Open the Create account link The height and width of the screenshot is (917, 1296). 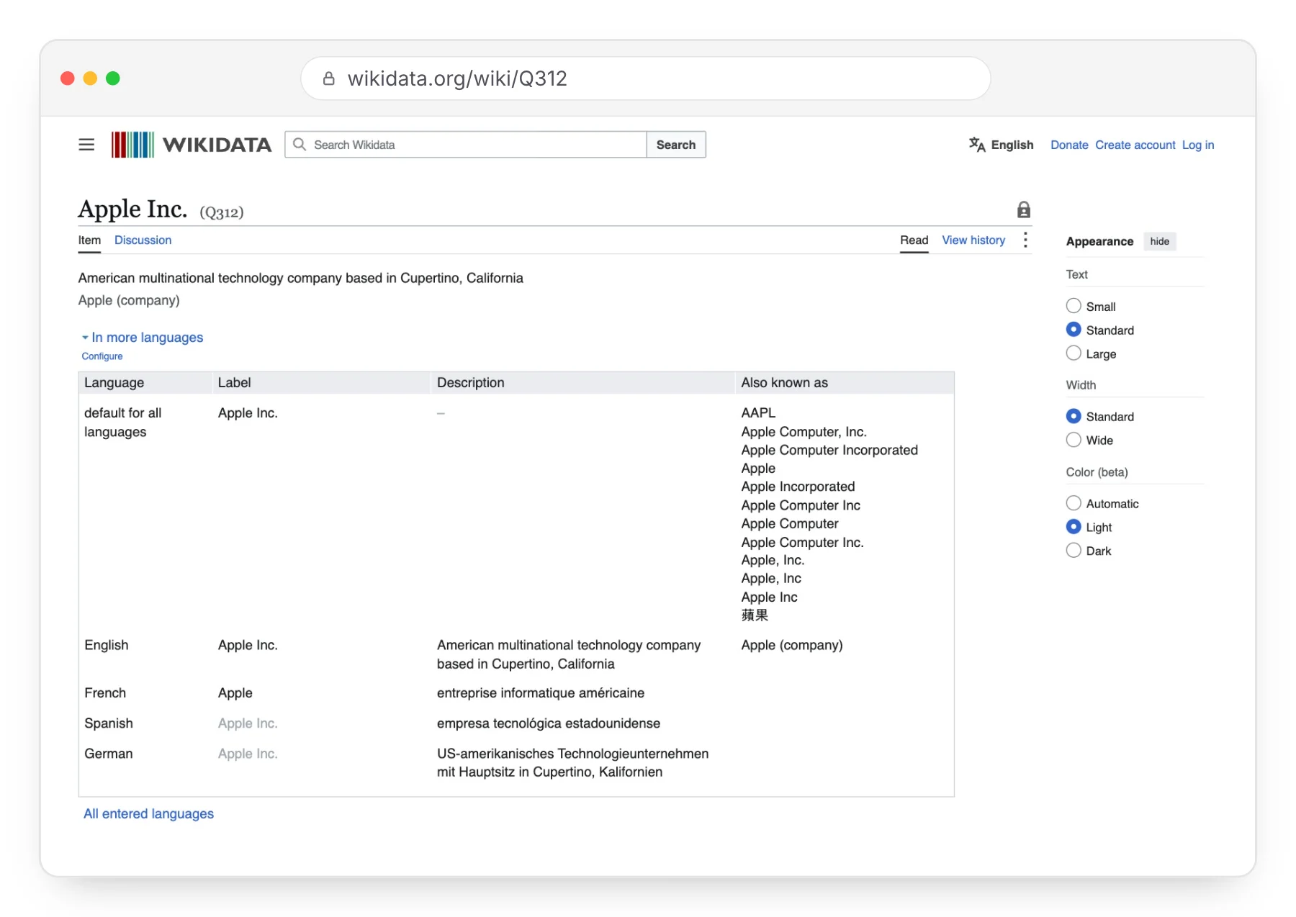point(1135,145)
